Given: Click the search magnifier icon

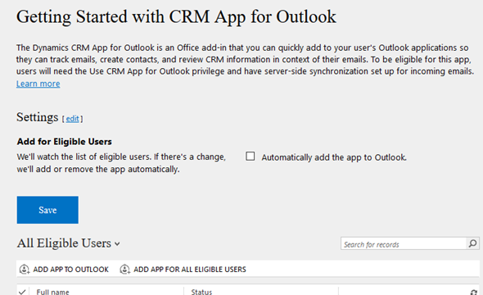Looking at the screenshot, I should point(472,243).
